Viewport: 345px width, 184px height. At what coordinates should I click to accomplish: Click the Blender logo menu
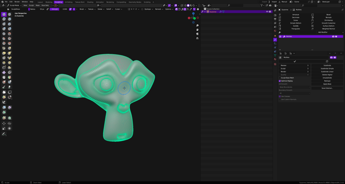tap(2, 2)
